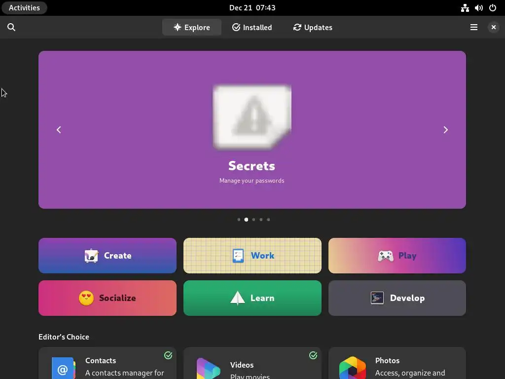Screen dimensions: 505x379
Task: Click the Editor's Choice heading
Action: point(64,337)
